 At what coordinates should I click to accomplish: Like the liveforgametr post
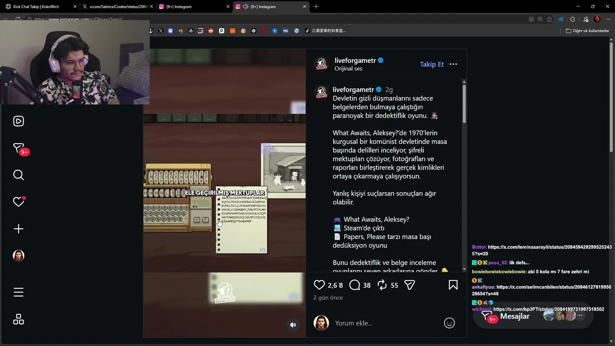[x=319, y=285]
